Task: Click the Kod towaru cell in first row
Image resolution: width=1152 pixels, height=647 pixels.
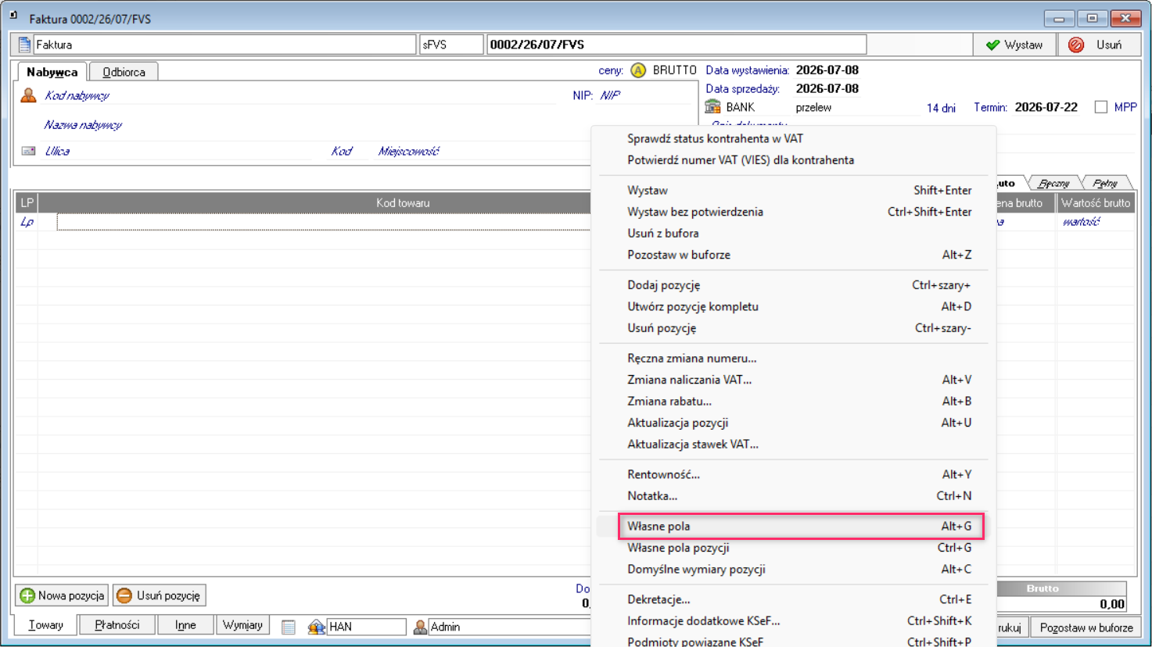Action: [x=324, y=223]
